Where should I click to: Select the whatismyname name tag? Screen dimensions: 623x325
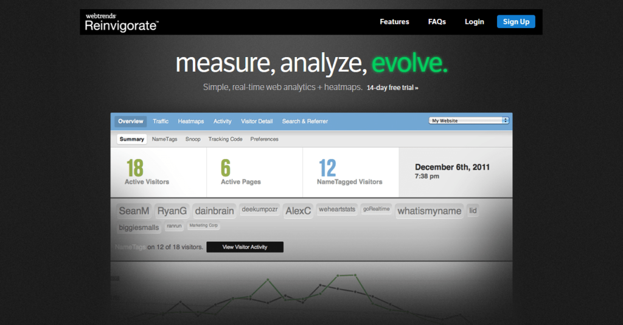[x=429, y=211]
